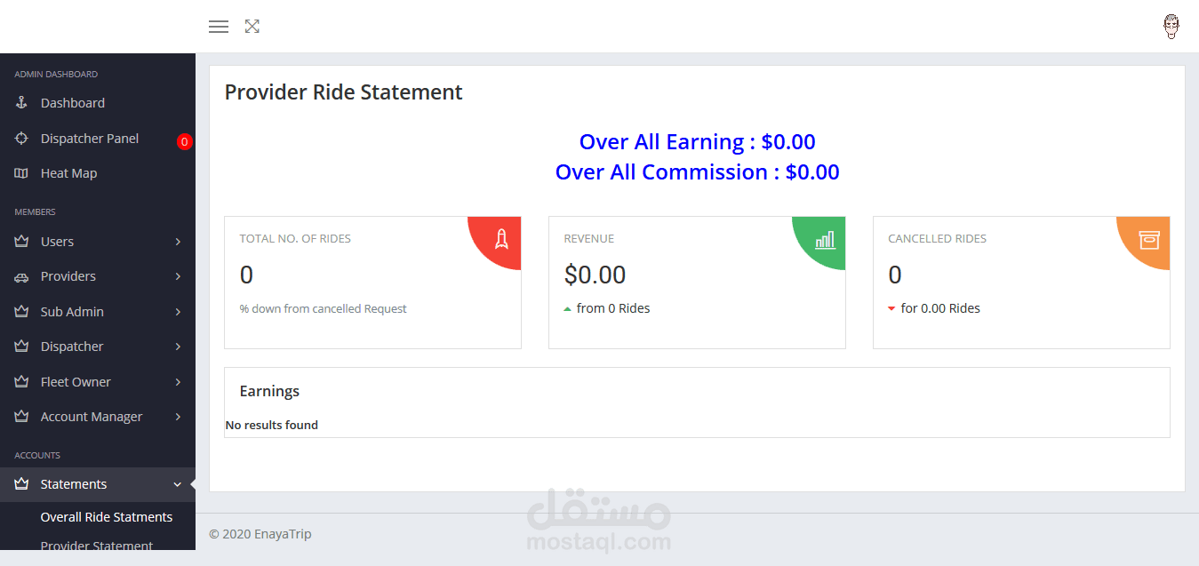Expand the Dispatcher submenu chevron
The image size is (1199, 566).
tap(178, 347)
